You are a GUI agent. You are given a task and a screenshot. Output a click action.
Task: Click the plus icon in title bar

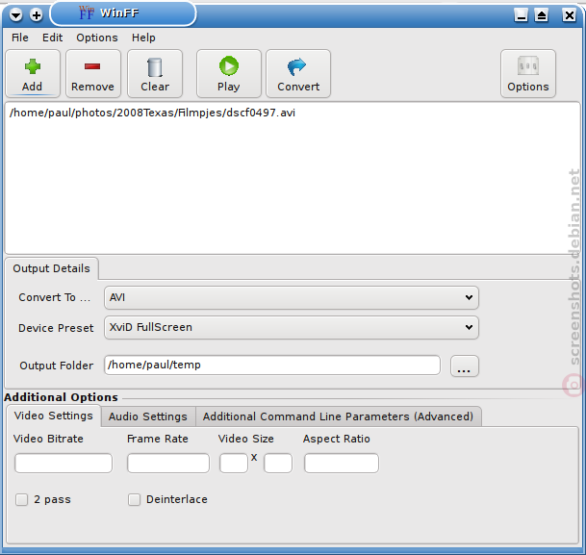tap(37, 15)
